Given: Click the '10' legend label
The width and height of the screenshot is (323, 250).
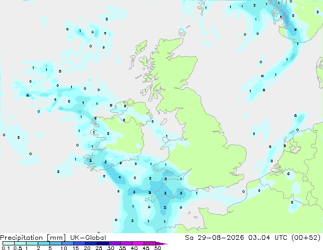Looking at the screenshot, I should click(x=64, y=248).
